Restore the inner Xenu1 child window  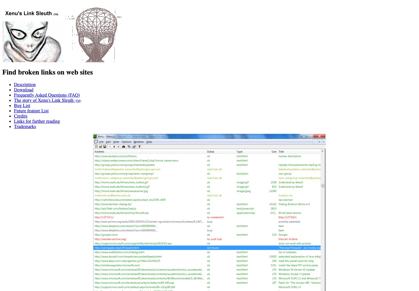319,142
